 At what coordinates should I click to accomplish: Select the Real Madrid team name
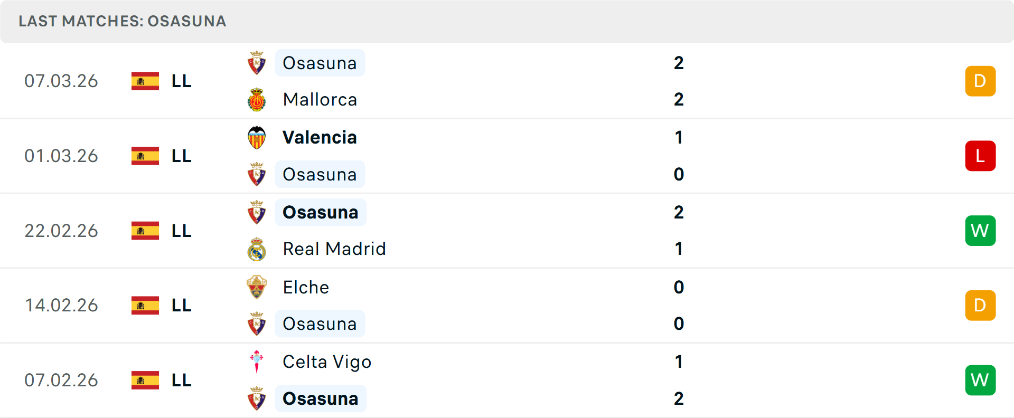point(334,249)
